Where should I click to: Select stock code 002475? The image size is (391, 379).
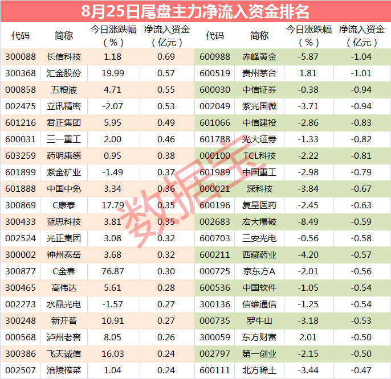pyautogui.click(x=21, y=106)
